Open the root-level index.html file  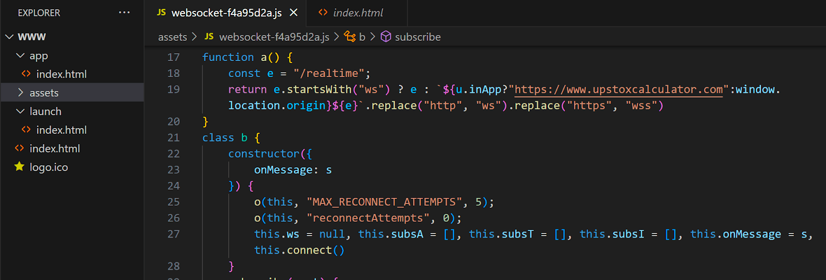click(x=54, y=148)
